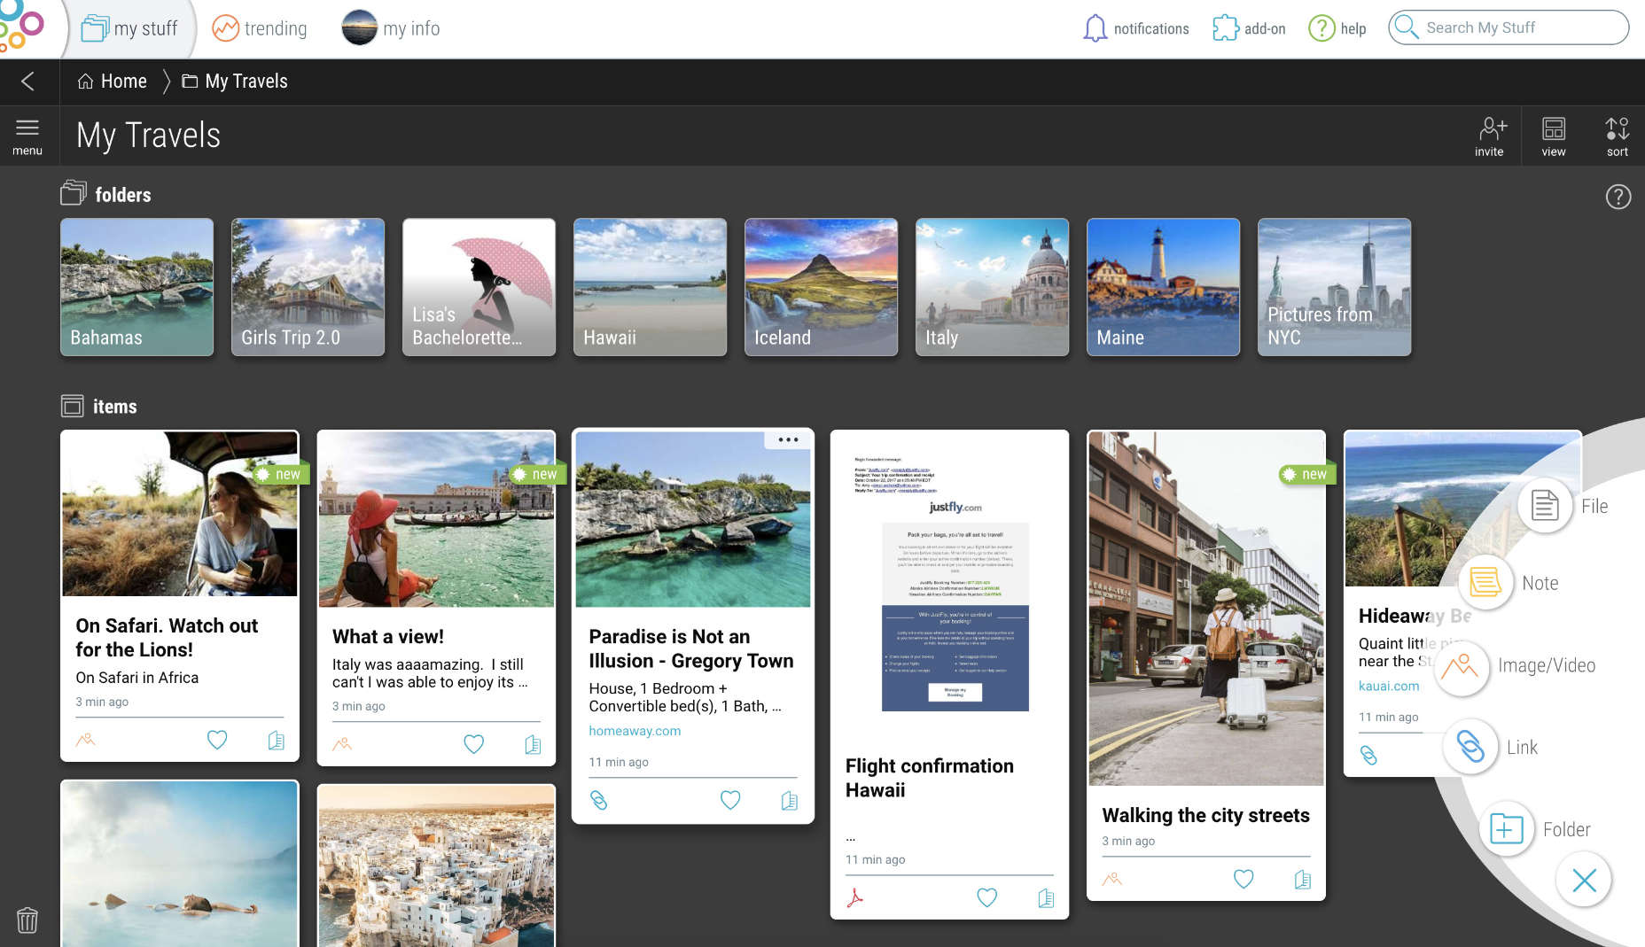Image resolution: width=1645 pixels, height=947 pixels.
Task: Click the homeaway.com link
Action: click(635, 731)
